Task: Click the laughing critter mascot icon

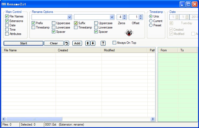Action: [x=129, y=33]
